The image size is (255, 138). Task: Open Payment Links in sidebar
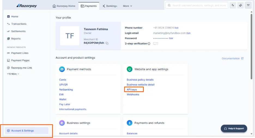(x=20, y=53)
